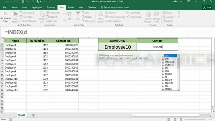Image resolution: width=215 pixels, height=121 pixels.
Task: Switch to the Formulas tab
Action: (x=51, y=7)
